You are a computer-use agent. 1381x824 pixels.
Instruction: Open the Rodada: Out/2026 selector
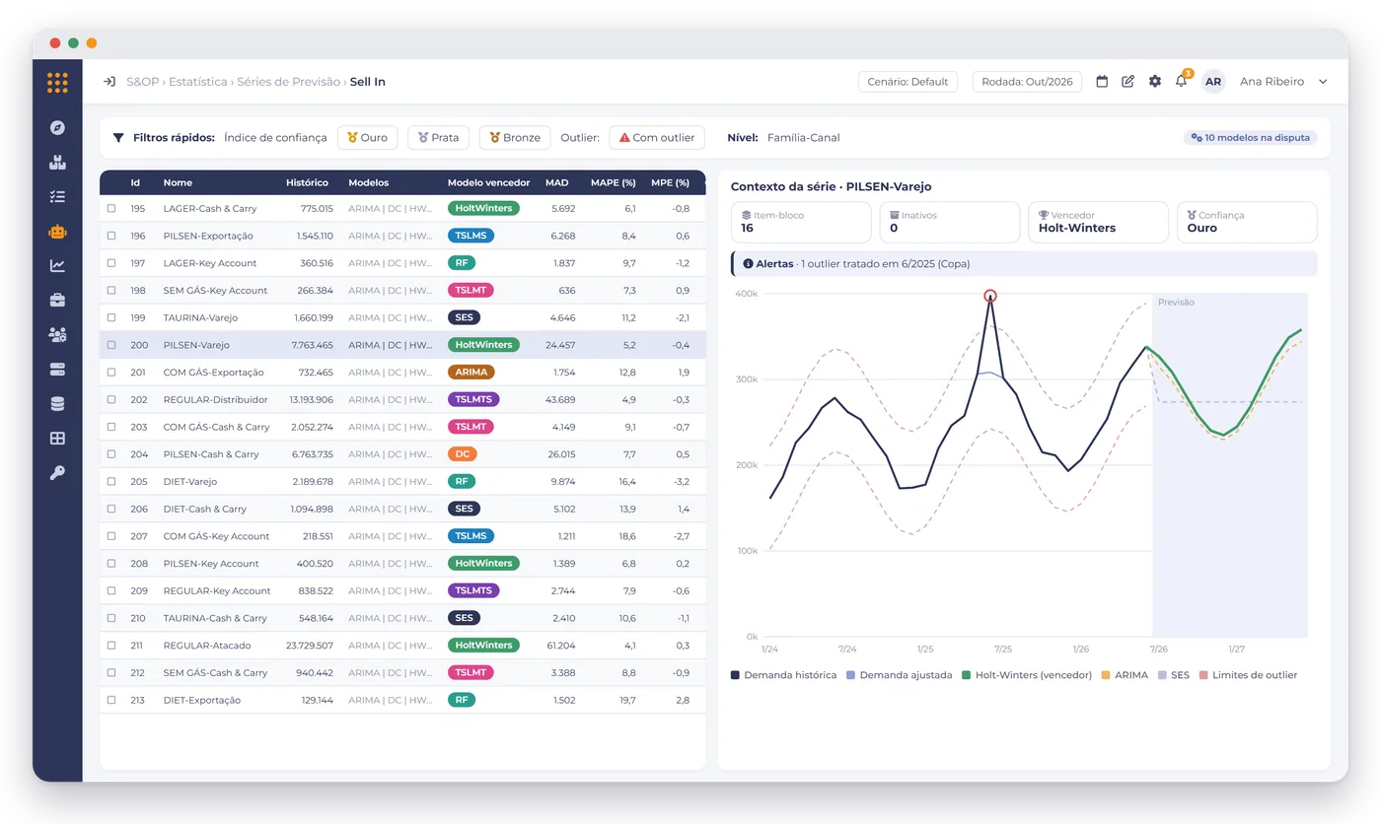[x=1027, y=82]
